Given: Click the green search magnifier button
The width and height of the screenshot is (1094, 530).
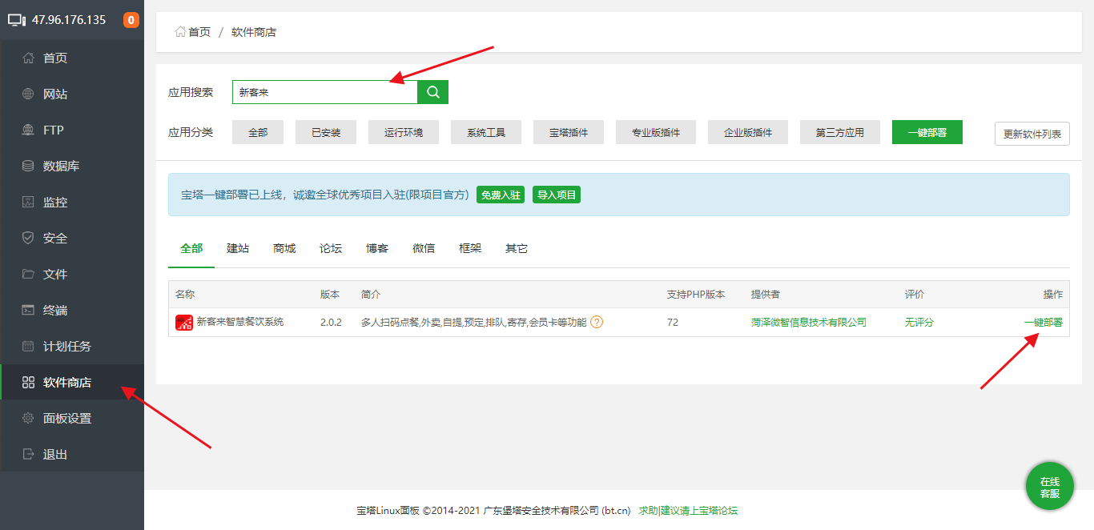Looking at the screenshot, I should point(433,92).
